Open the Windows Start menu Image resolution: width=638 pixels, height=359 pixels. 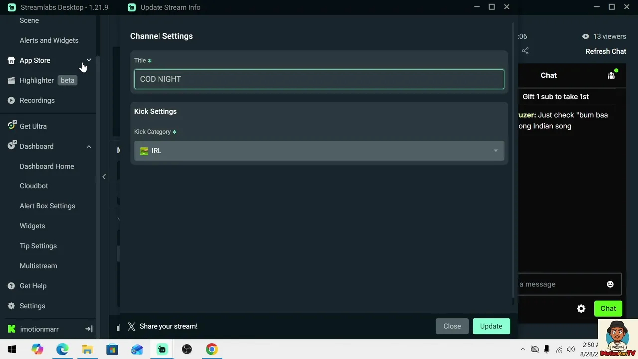pyautogui.click(x=12, y=349)
